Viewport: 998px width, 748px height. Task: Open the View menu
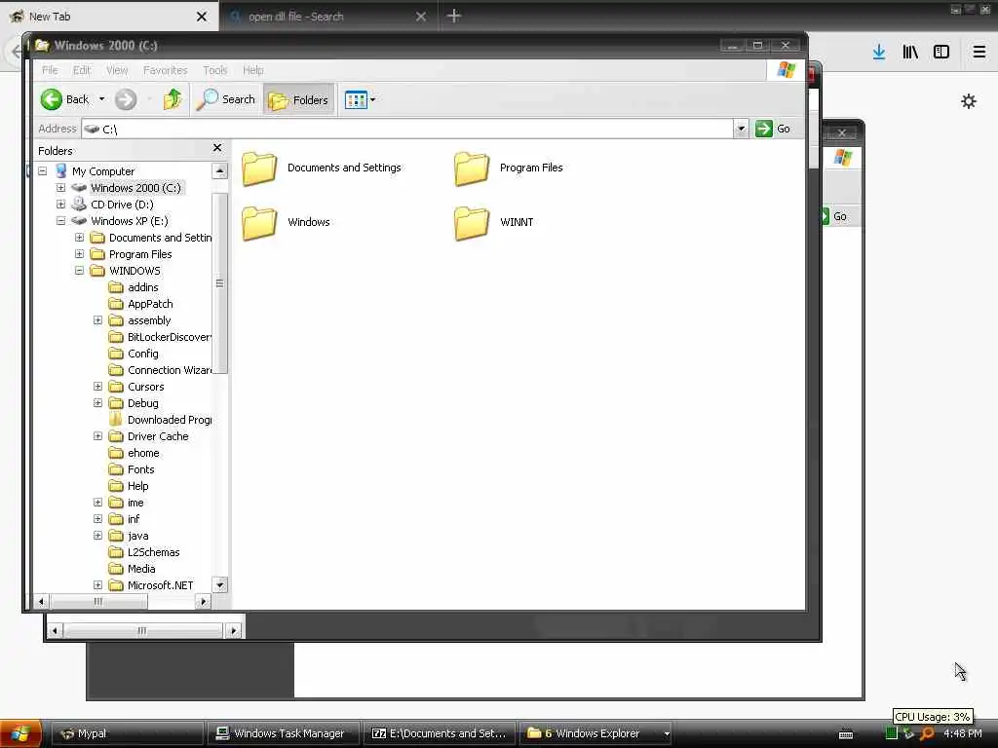tap(117, 70)
